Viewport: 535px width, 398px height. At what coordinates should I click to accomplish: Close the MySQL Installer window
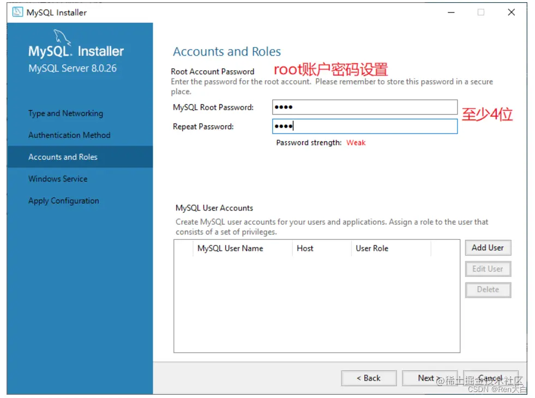[511, 13]
